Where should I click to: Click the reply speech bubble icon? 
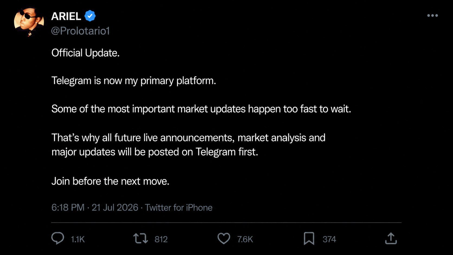pos(58,238)
